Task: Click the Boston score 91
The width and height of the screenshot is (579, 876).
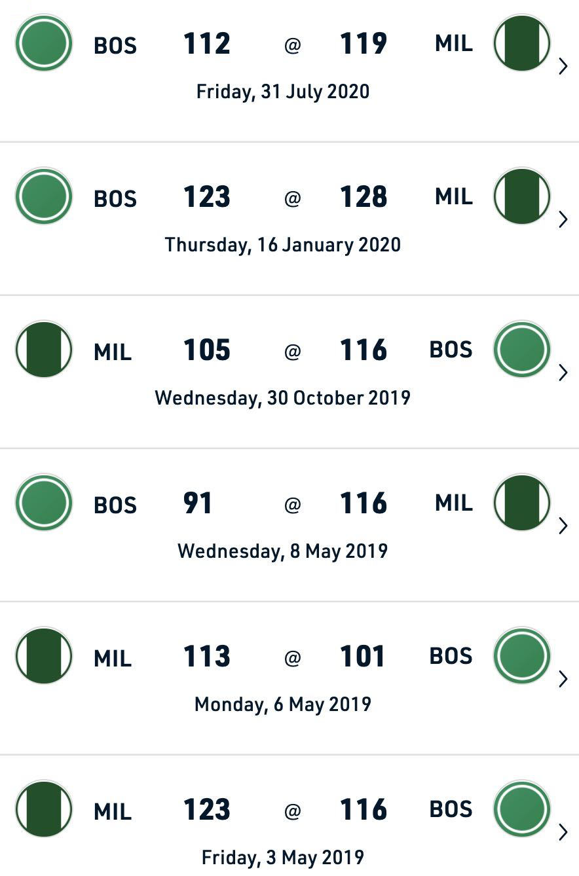Action: tap(198, 503)
